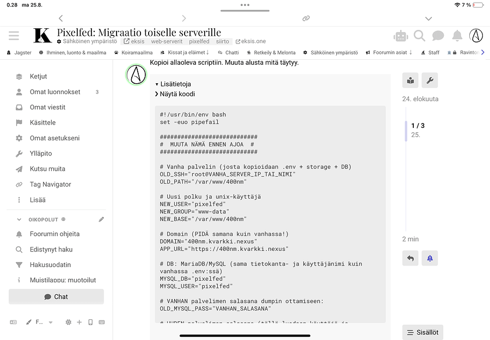Jump to 24. elokuuta on timeline
Image resolution: width=490 pixels, height=340 pixels.
420,99
